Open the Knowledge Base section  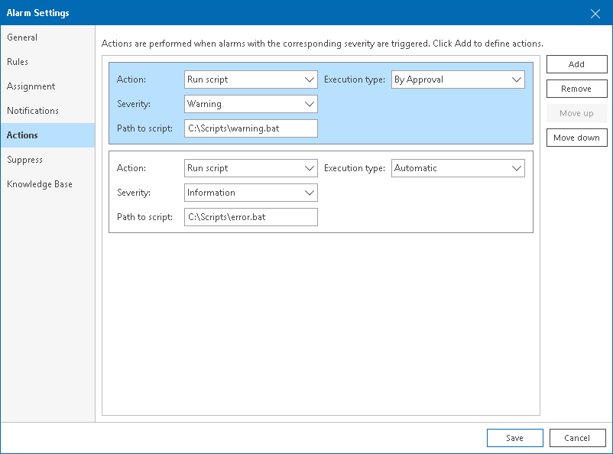(x=39, y=183)
